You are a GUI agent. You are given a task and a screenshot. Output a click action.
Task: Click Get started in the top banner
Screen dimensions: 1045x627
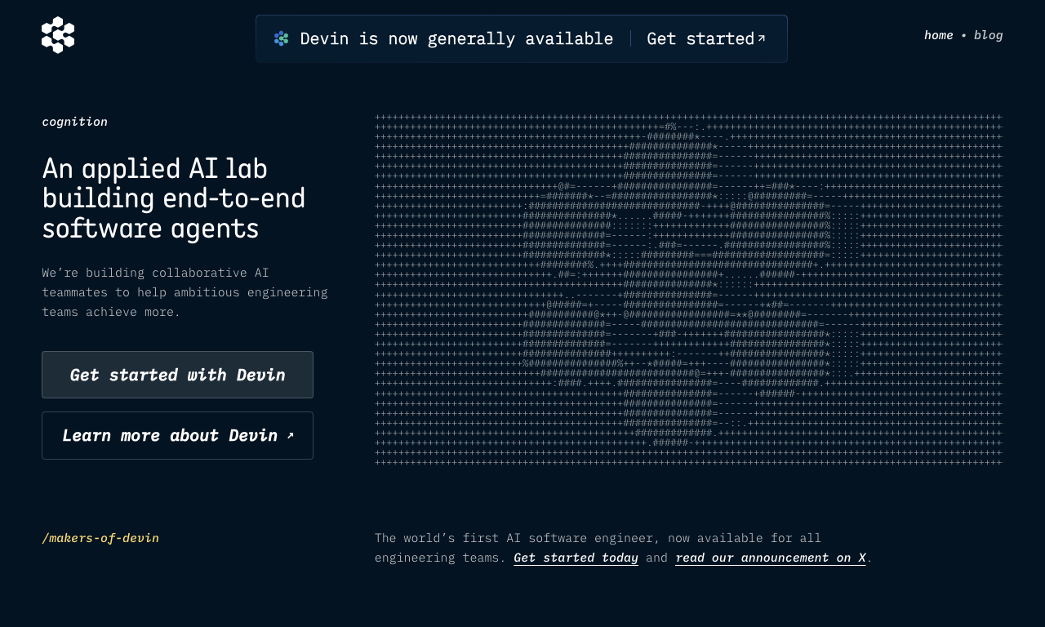(x=706, y=38)
